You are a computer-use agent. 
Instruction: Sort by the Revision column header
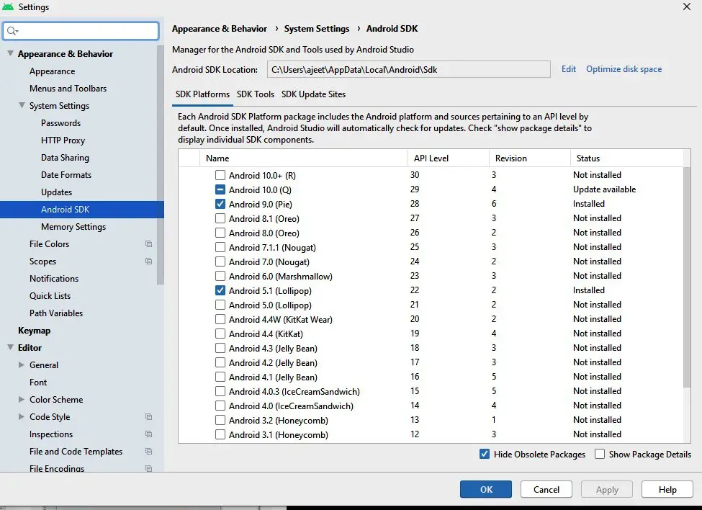pyautogui.click(x=530, y=158)
